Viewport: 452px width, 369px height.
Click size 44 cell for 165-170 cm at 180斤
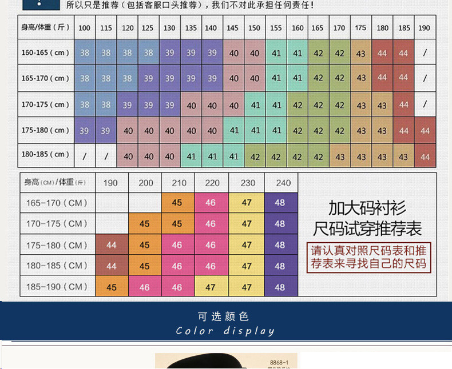click(x=382, y=78)
